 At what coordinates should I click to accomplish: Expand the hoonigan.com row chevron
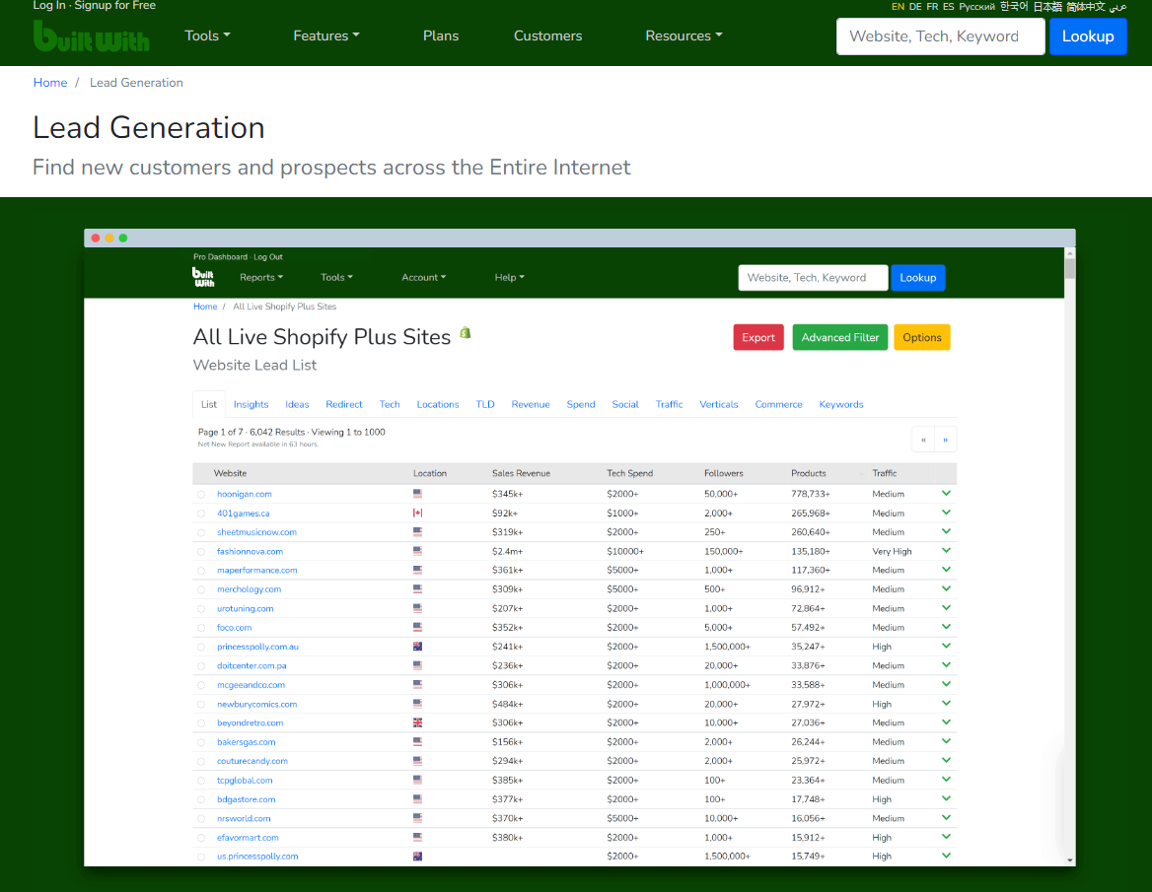[946, 494]
